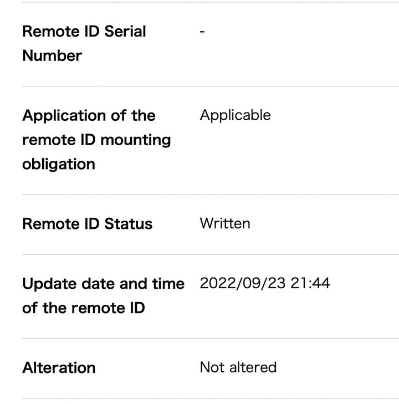Click the text remote ID mounting

96,140
